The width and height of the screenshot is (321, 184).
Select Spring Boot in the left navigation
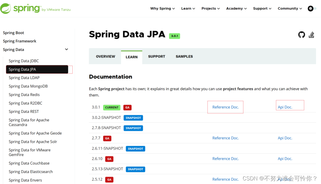(x=13, y=33)
